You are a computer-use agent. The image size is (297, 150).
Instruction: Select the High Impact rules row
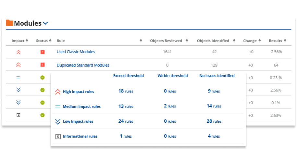click(78, 92)
